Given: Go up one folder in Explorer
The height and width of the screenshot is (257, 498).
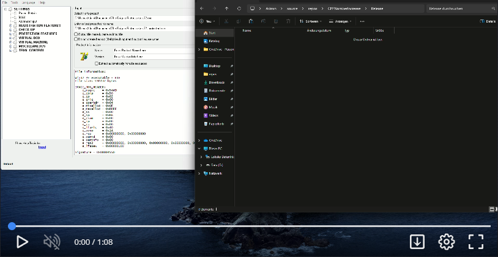Looking at the screenshot, I should (x=226, y=9).
